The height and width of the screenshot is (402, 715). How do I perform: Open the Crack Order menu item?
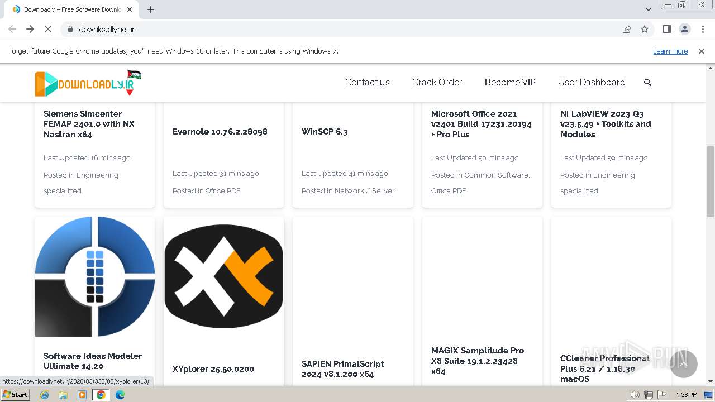(437, 82)
